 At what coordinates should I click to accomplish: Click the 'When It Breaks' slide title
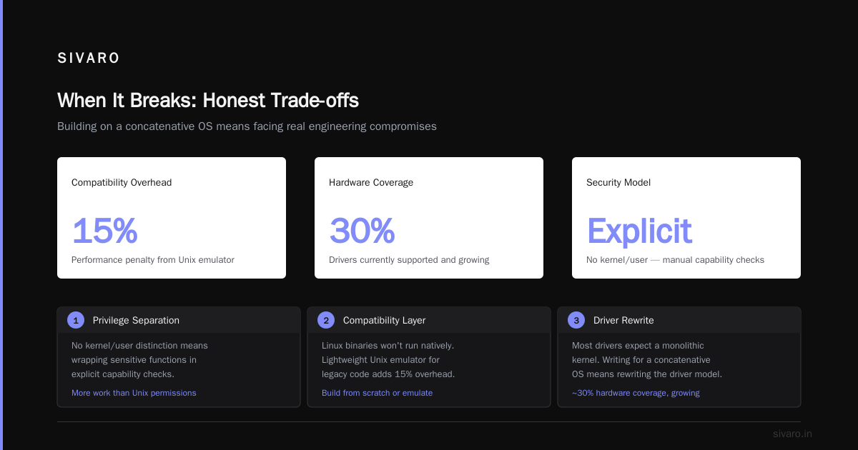click(208, 100)
